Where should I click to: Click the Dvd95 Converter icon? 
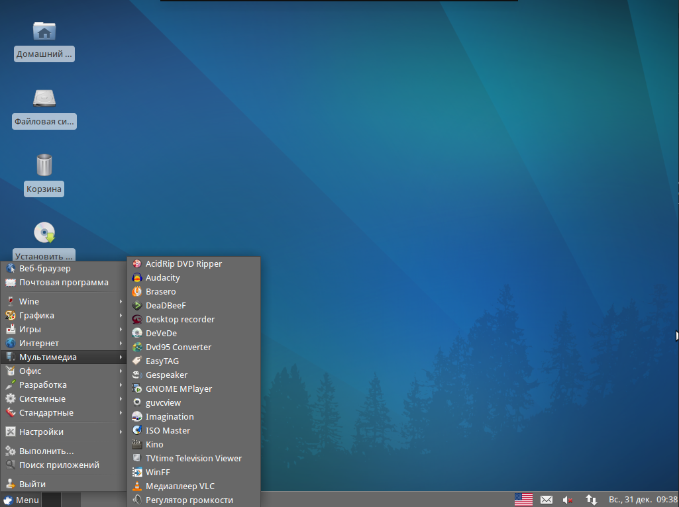pyautogui.click(x=137, y=347)
